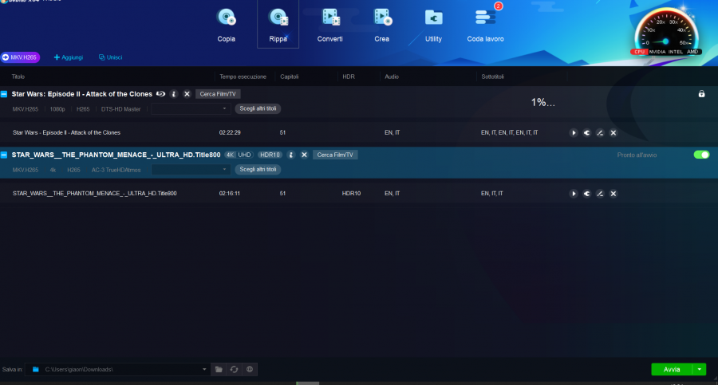Click the 1% progress indicator

543,103
